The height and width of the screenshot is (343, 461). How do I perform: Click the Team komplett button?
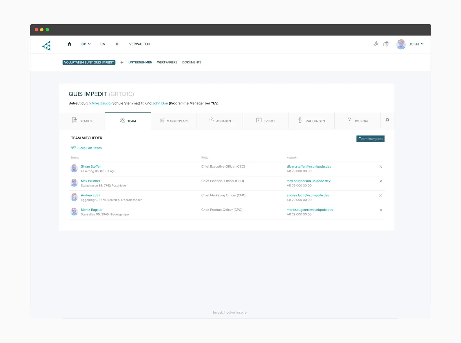tap(370, 139)
